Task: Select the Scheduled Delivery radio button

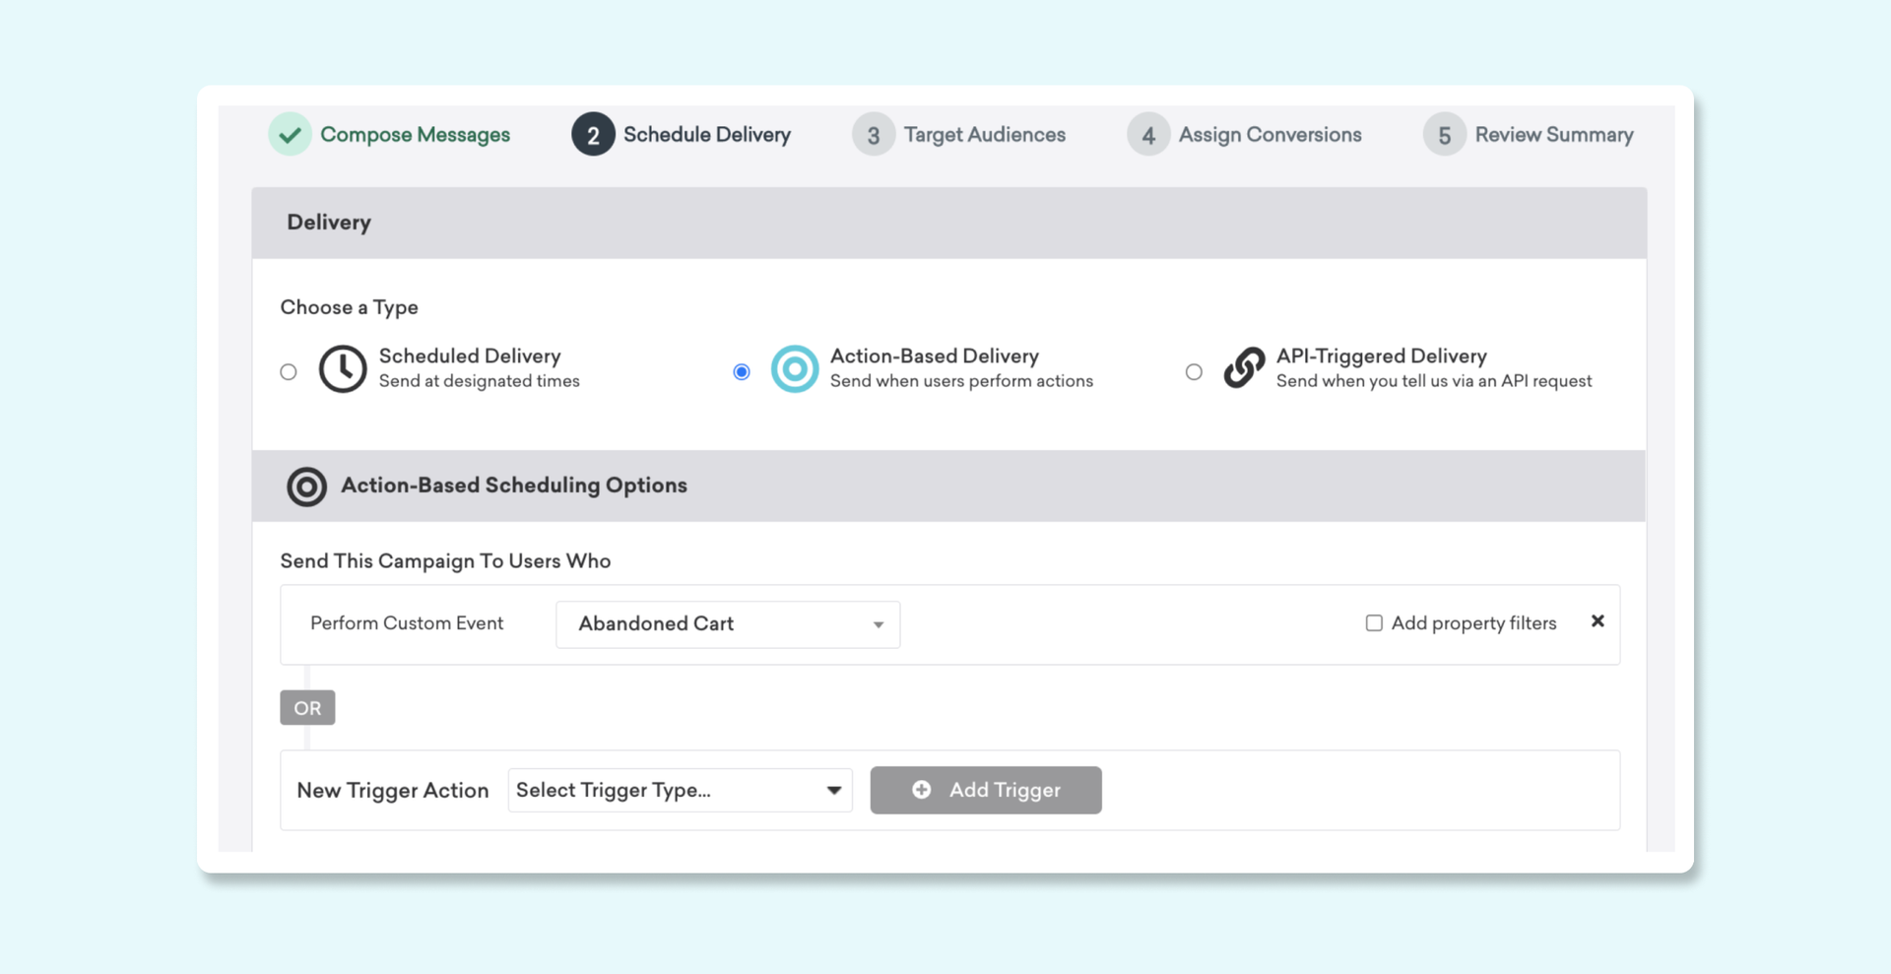Action: pyautogui.click(x=289, y=372)
